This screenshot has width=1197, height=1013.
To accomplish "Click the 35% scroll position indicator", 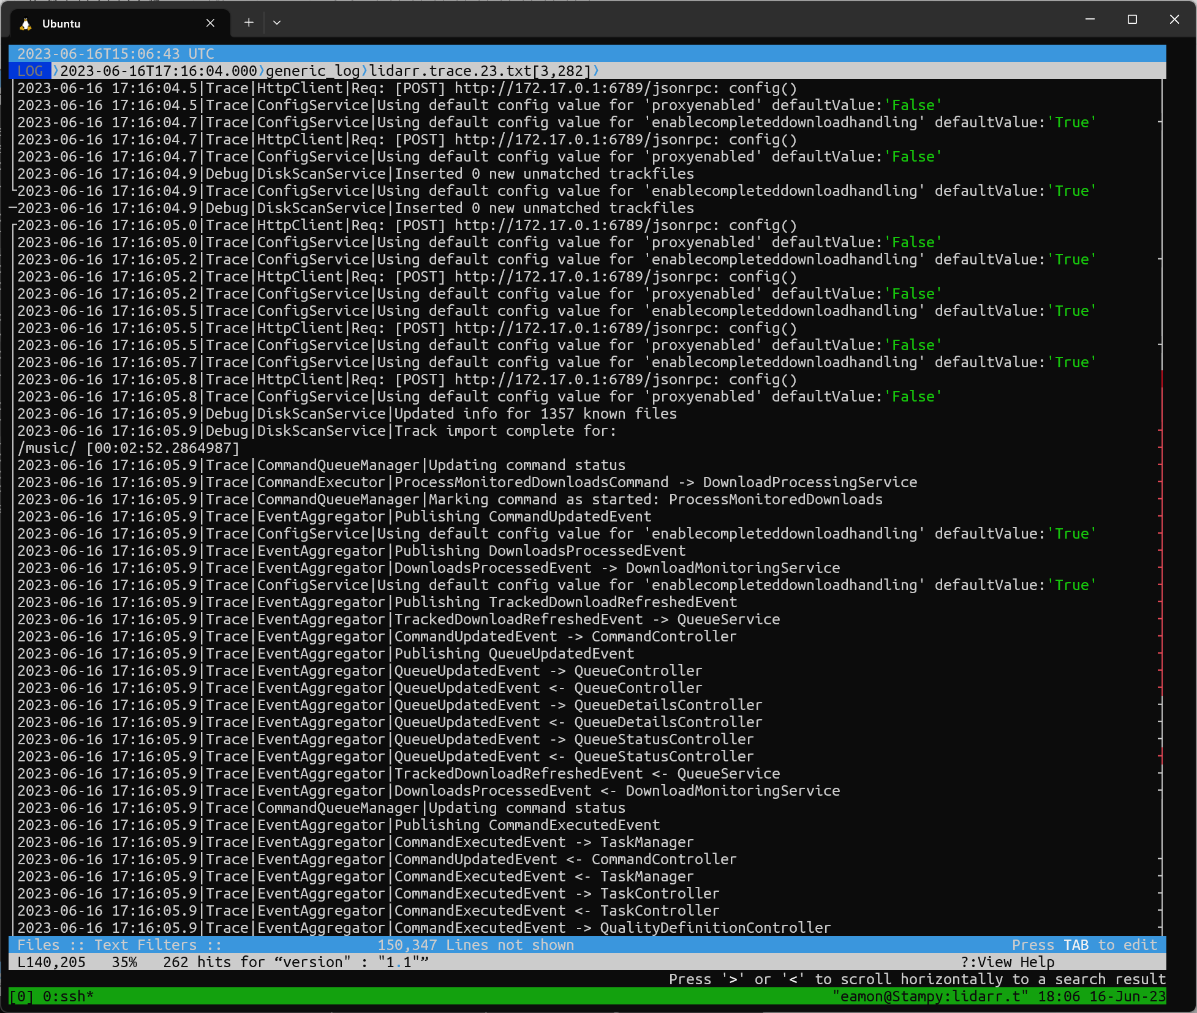I will (x=124, y=962).
